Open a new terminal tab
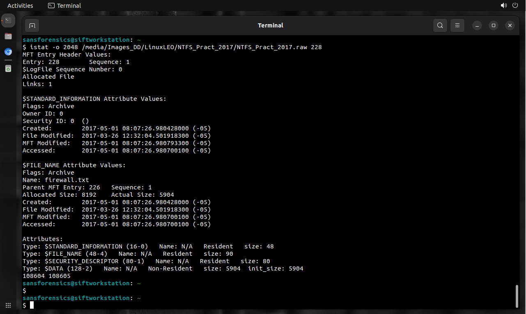This screenshot has width=526, height=314. point(32,25)
